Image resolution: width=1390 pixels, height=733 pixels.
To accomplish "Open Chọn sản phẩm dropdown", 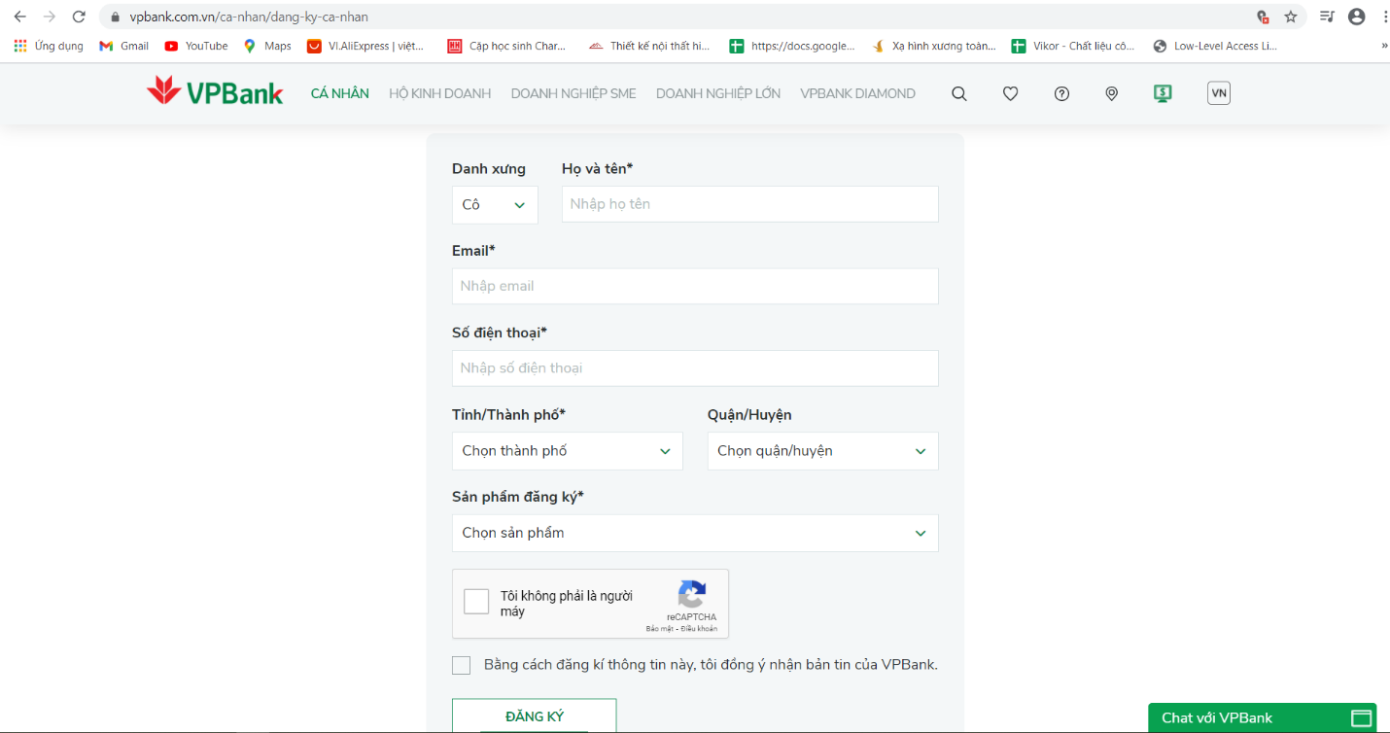I will (x=695, y=533).
